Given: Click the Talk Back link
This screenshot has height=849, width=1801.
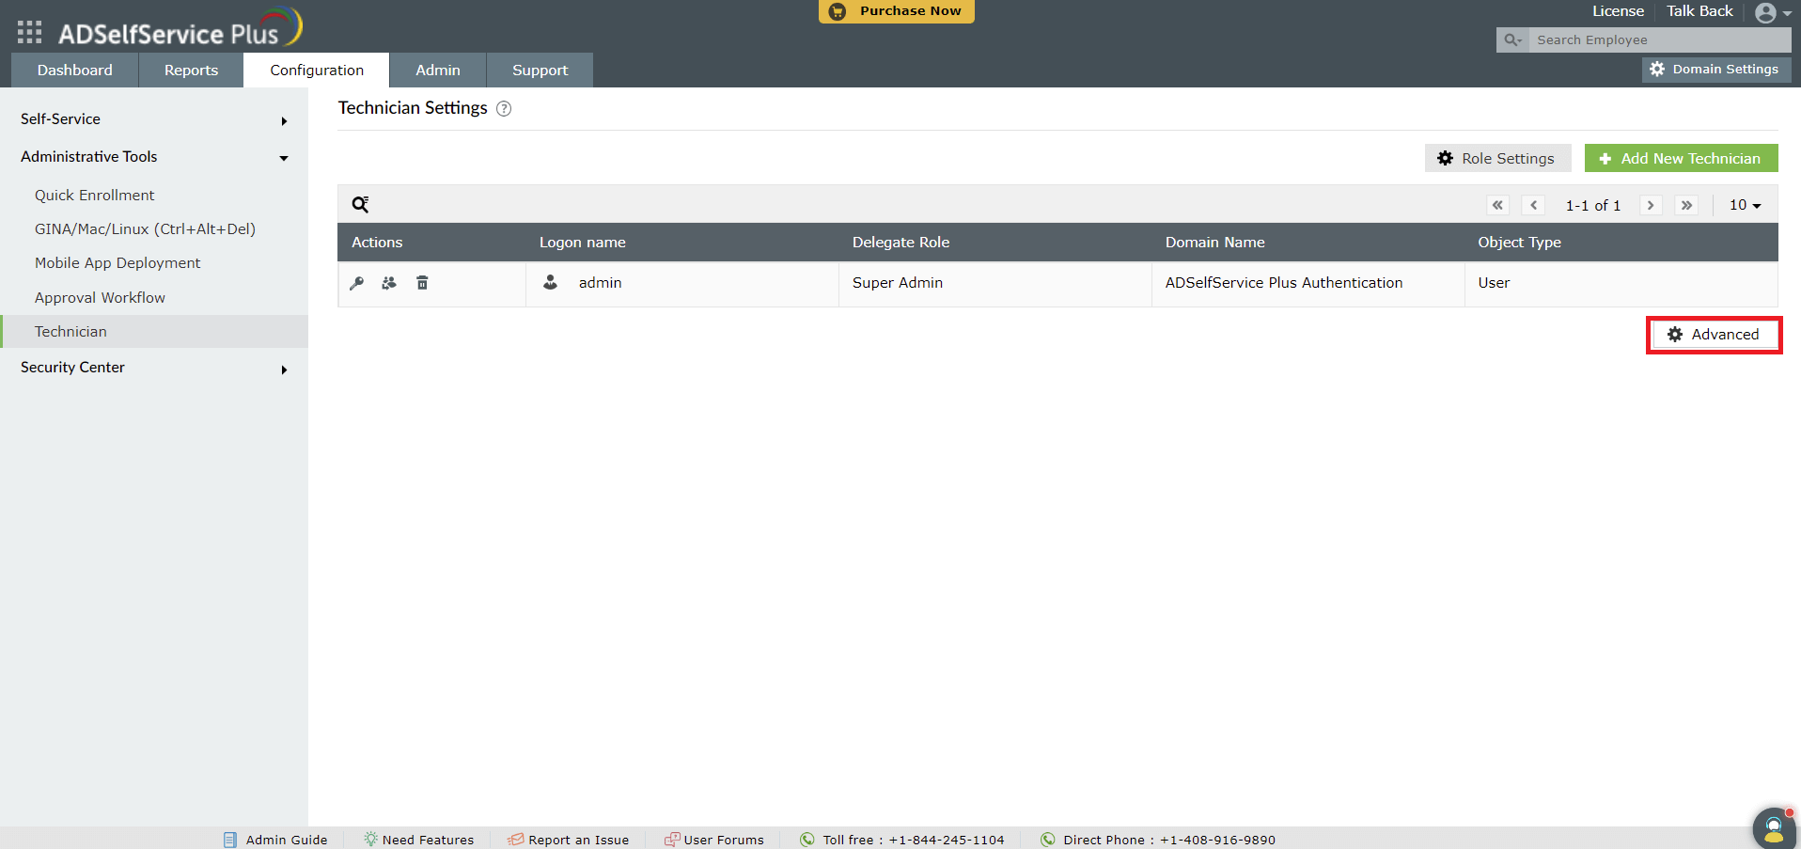Looking at the screenshot, I should pyautogui.click(x=1699, y=11).
